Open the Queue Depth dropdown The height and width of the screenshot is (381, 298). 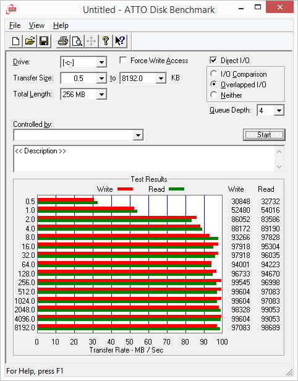pos(279,111)
